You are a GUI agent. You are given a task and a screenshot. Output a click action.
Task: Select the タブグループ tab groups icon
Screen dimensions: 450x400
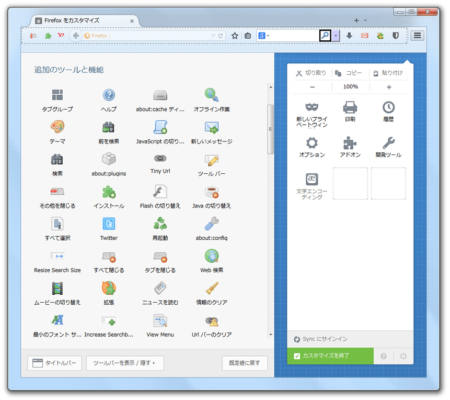click(x=57, y=95)
